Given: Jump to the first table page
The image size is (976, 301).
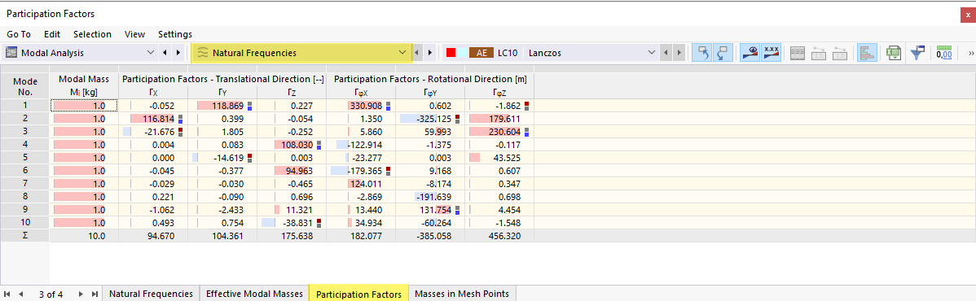Looking at the screenshot, I should [x=7, y=294].
